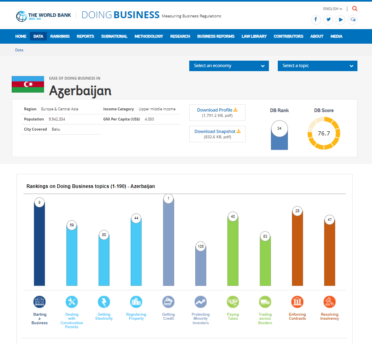The height and width of the screenshot is (344, 372).
Task: Open the Select an economy dropdown
Action: [x=229, y=66]
